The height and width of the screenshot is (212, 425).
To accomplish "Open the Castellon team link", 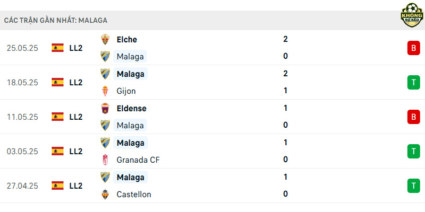I will coord(134,194).
